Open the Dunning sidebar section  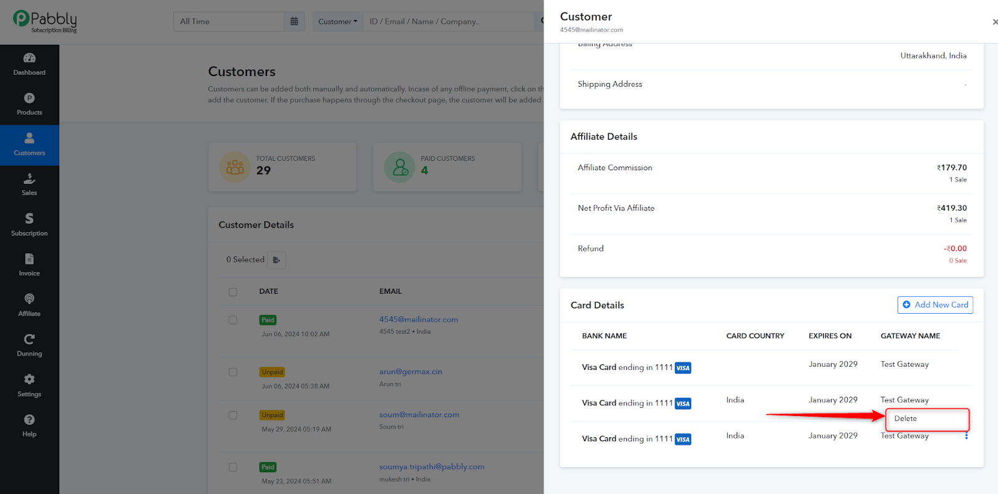[x=29, y=345]
